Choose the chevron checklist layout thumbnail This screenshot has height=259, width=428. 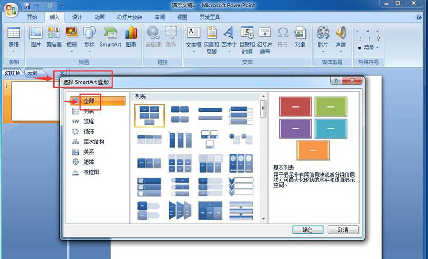tap(241, 187)
